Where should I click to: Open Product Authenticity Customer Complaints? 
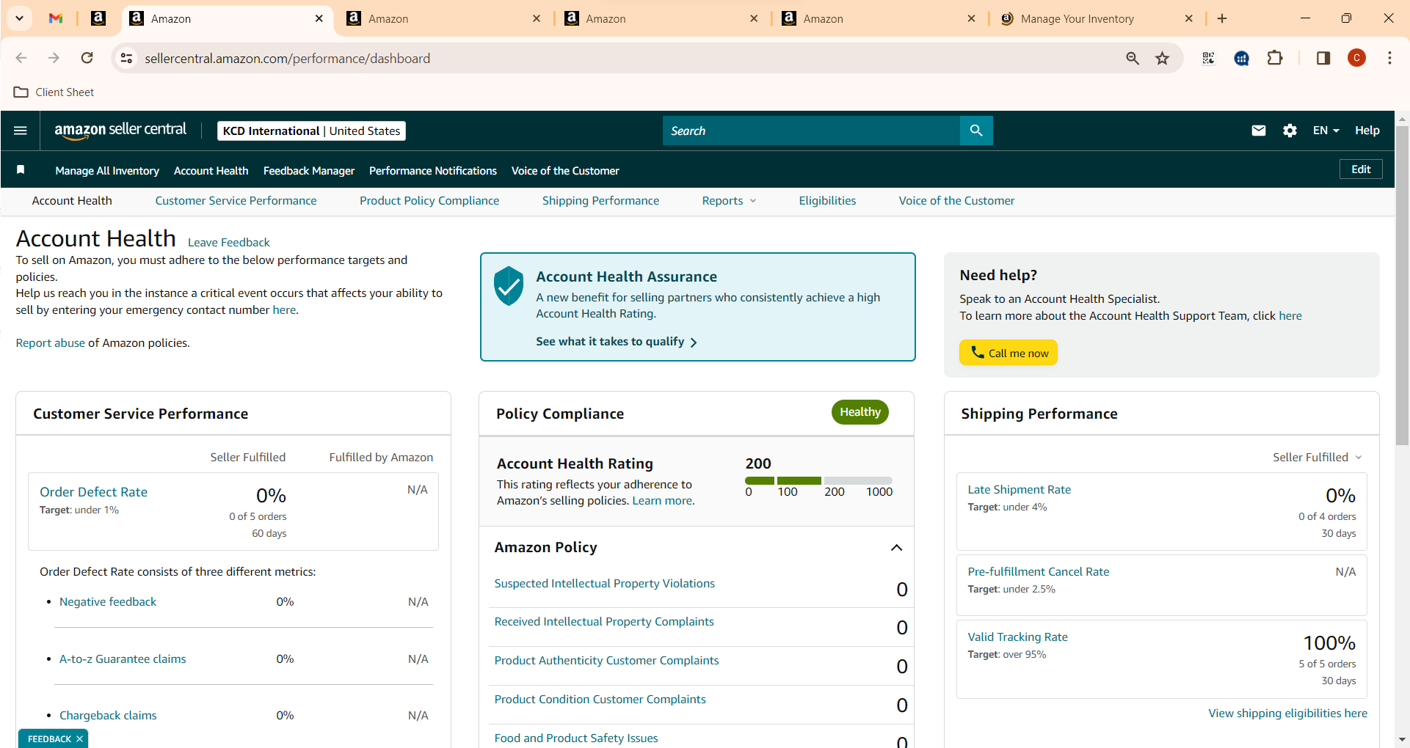click(607, 660)
